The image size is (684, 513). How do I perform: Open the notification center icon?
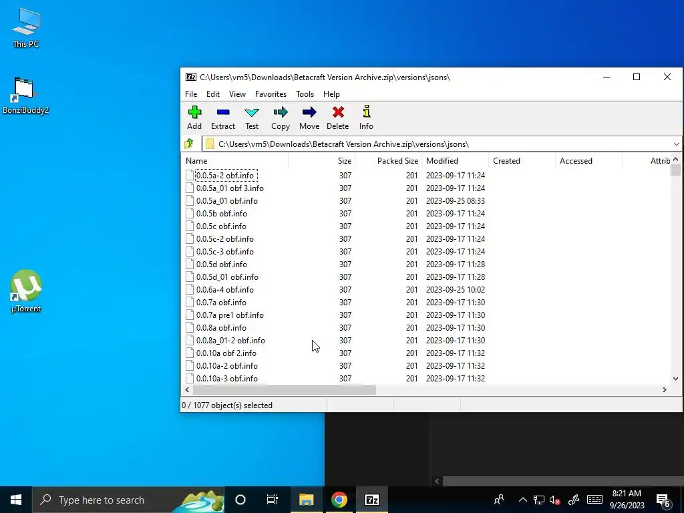(663, 500)
